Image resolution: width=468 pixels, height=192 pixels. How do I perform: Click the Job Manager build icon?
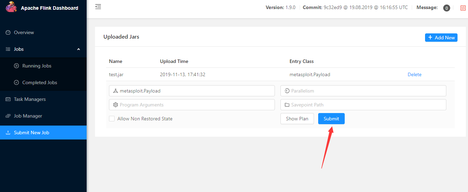point(8,116)
